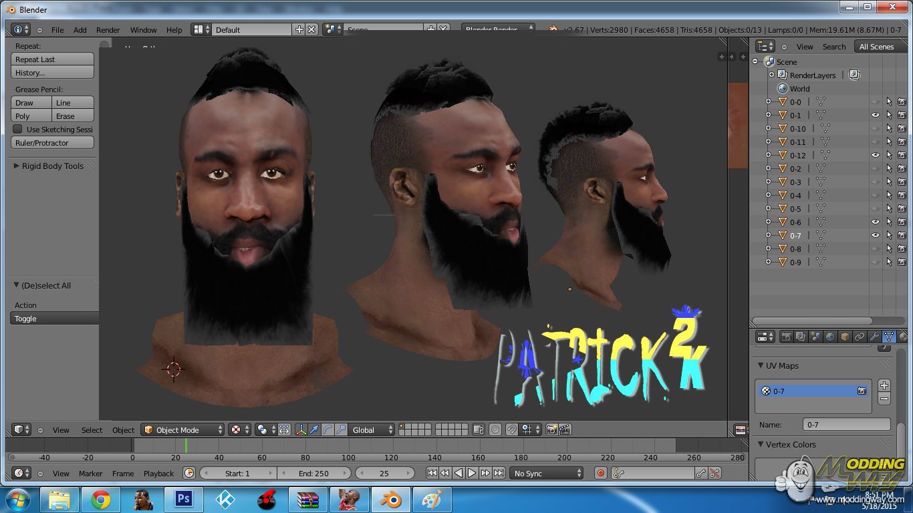The image size is (913, 513).
Task: Click the Repeat Last button
Action: [52, 59]
